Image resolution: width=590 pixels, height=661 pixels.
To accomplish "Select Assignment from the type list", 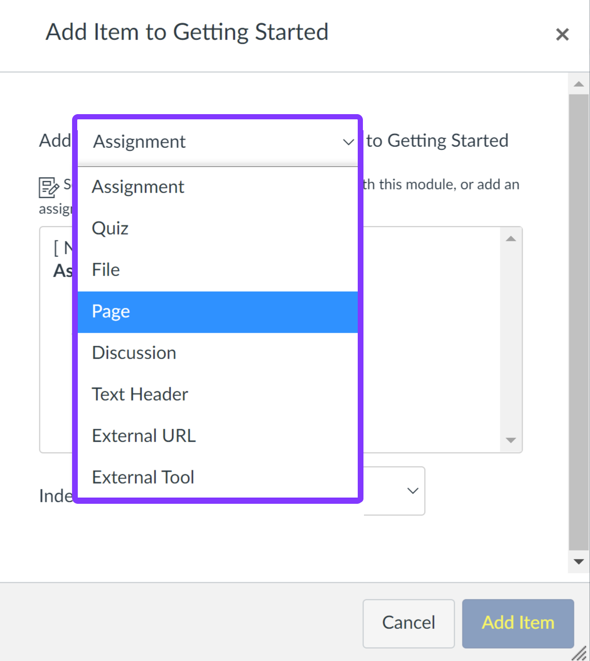I will 138,187.
